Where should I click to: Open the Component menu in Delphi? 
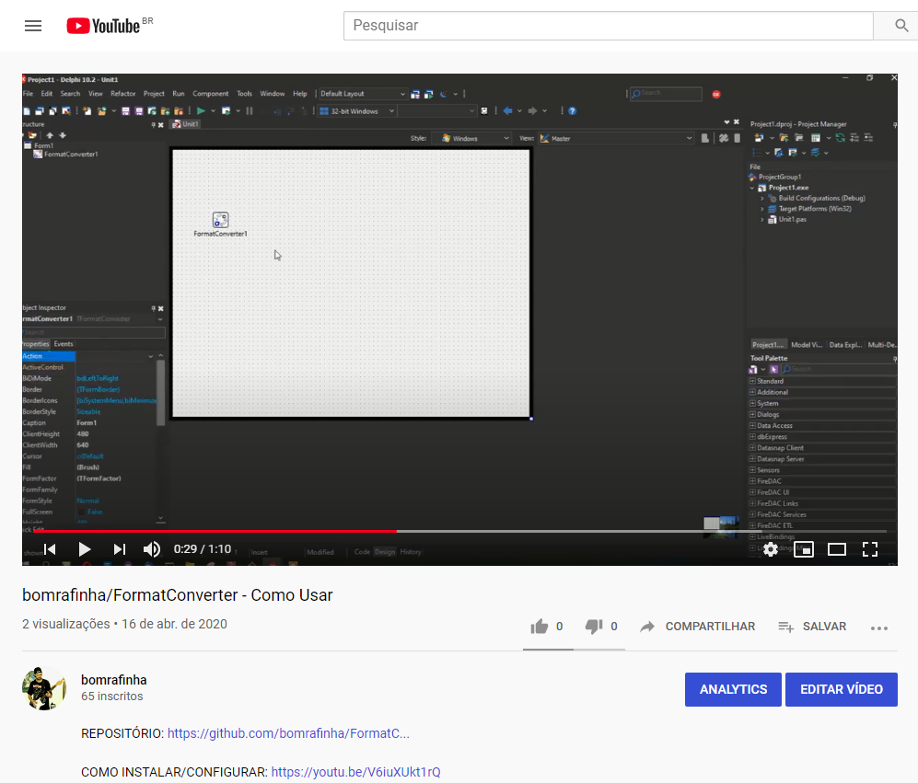pos(210,93)
